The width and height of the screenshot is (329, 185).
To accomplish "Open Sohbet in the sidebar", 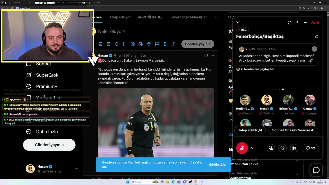I will click(x=39, y=64).
